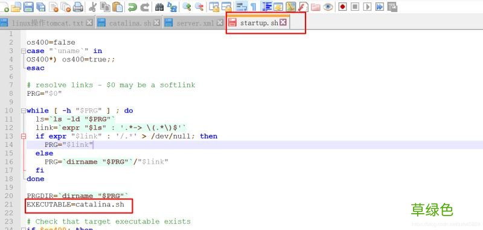Toggle Word Wrap toolbar icon

241,7
